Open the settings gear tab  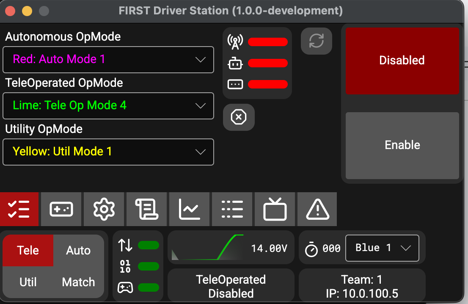(x=104, y=209)
